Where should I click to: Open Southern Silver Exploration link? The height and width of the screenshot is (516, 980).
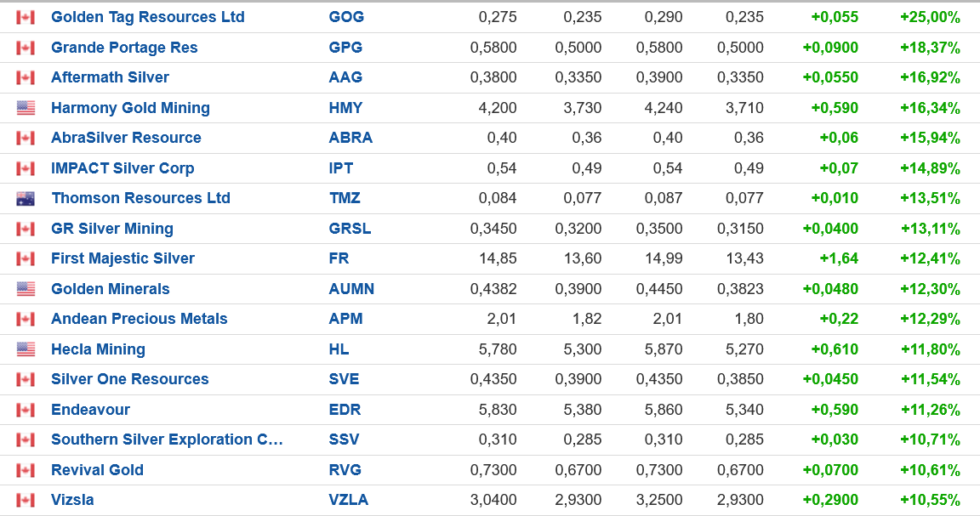[x=167, y=439]
